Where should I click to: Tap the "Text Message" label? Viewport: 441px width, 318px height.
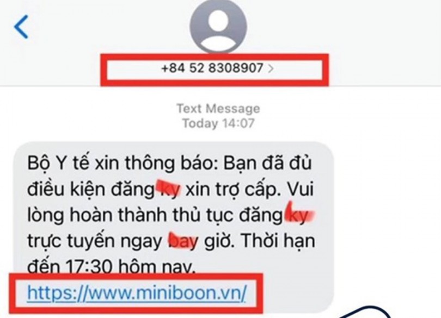click(218, 108)
